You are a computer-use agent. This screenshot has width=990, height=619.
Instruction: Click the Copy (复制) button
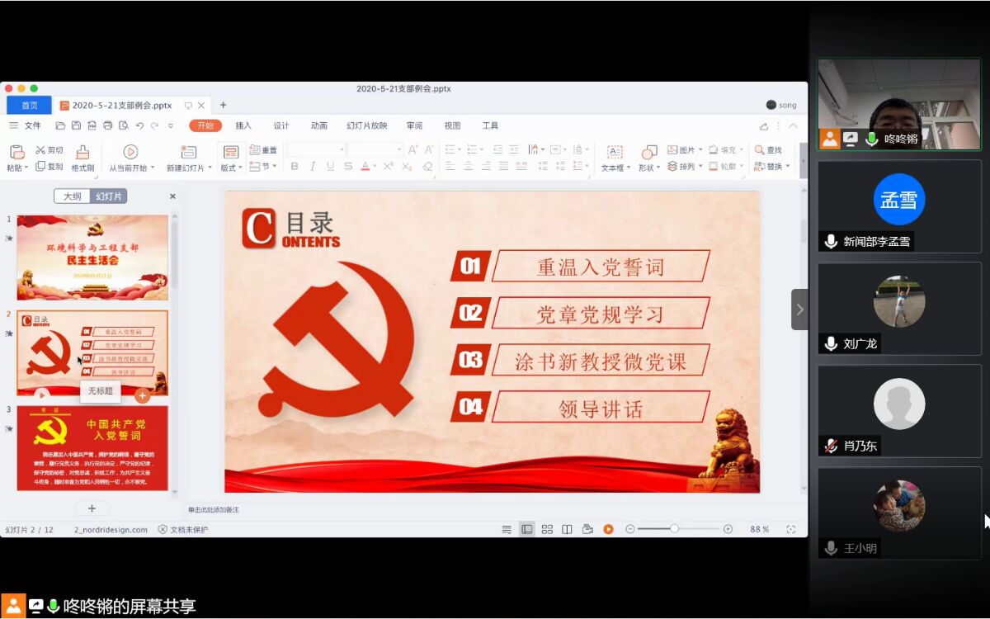click(49, 167)
